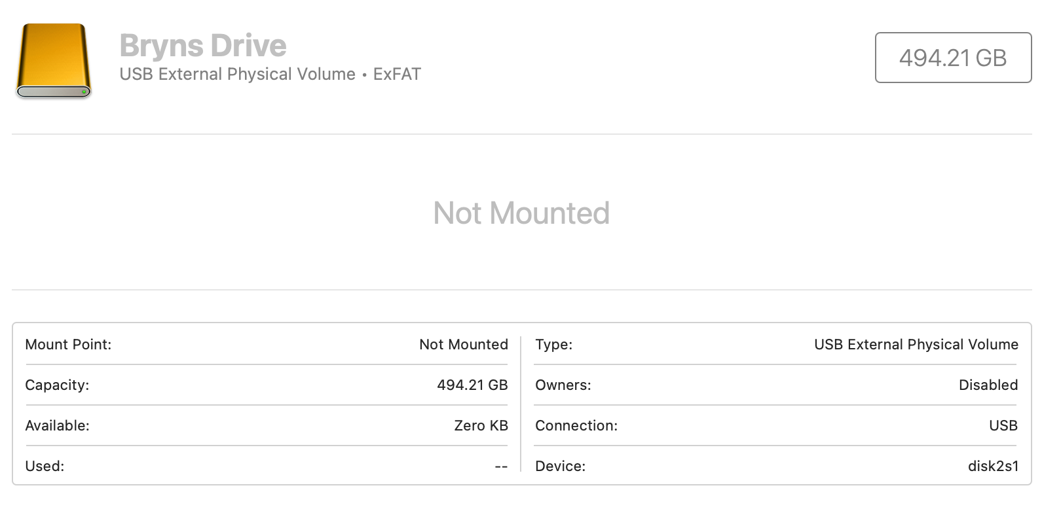The width and height of the screenshot is (1061, 509).
Task: Click the Owners label
Action: (x=563, y=385)
